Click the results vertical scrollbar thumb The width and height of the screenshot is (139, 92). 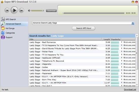tap(137, 53)
